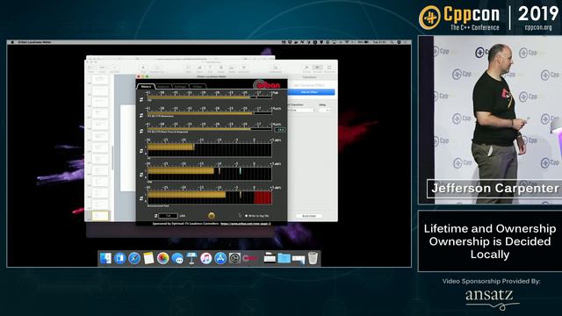562x316 pixels.
Task: Open the Settings tab in Orban meter
Action: pos(180,86)
